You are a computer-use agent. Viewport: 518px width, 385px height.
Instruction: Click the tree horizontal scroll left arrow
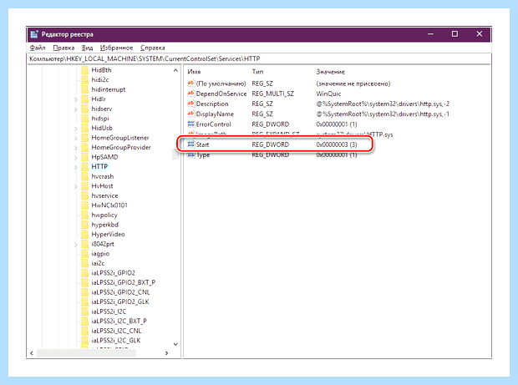(32, 353)
